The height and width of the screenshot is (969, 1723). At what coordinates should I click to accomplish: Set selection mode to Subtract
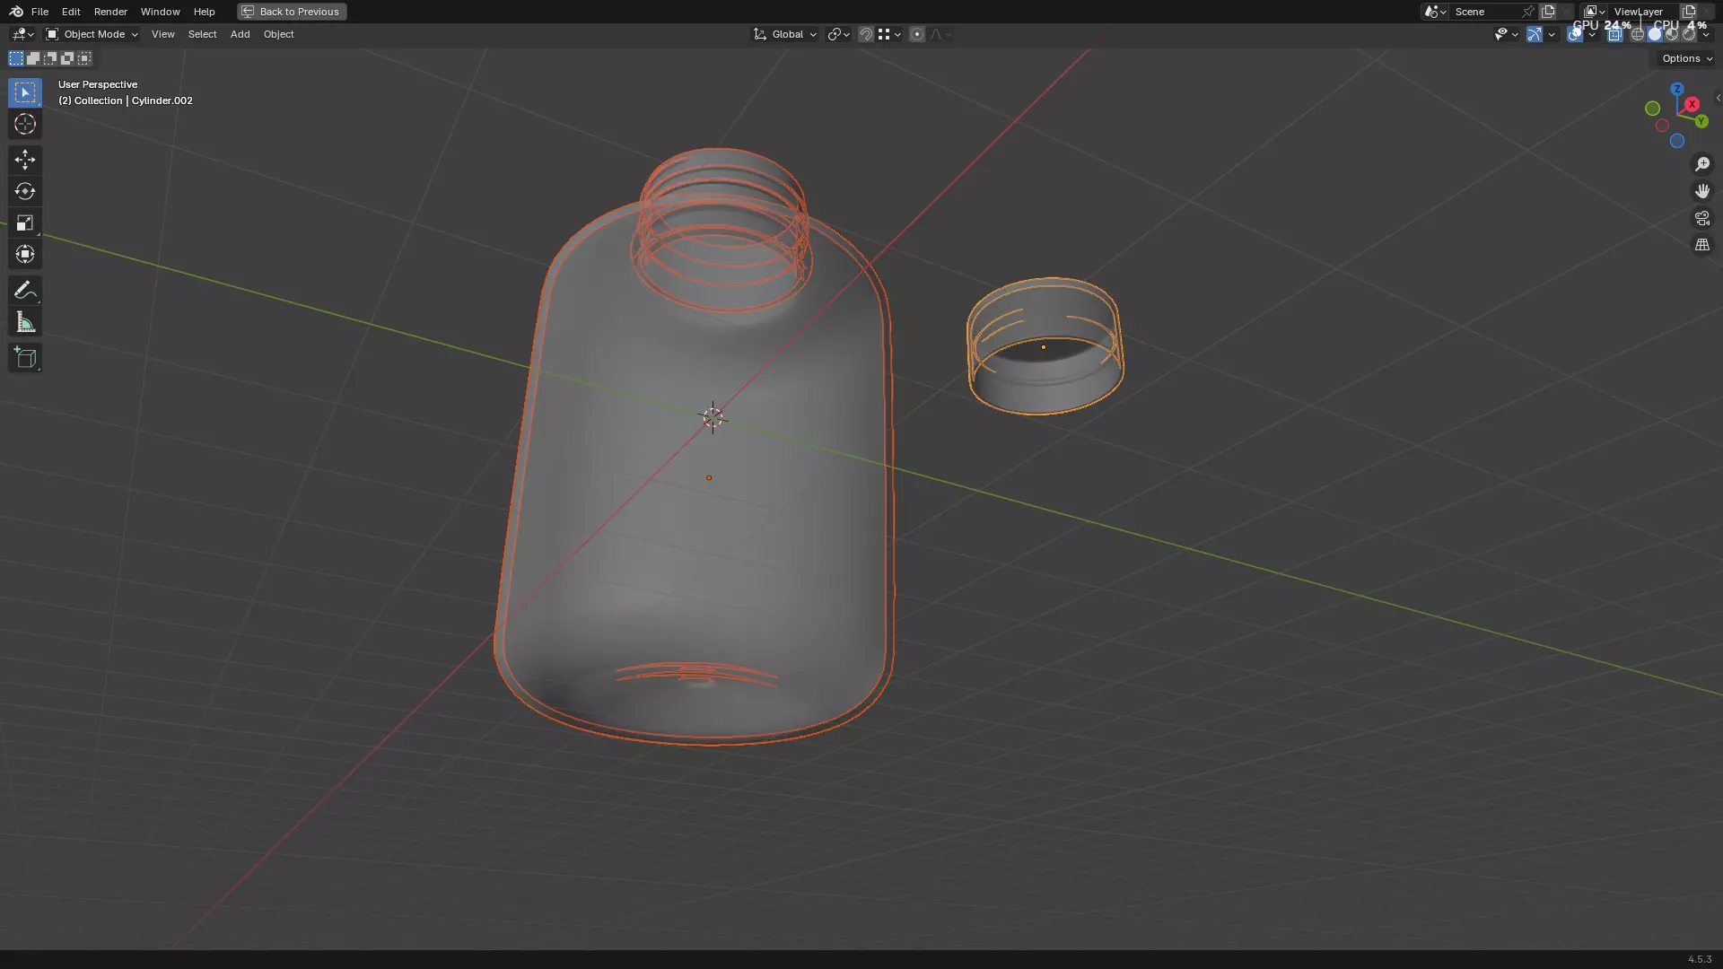50,58
